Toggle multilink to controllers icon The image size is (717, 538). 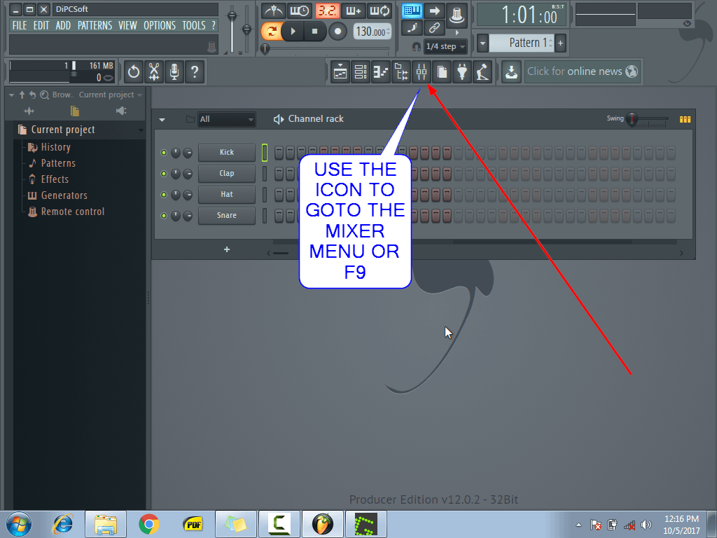pos(457,15)
